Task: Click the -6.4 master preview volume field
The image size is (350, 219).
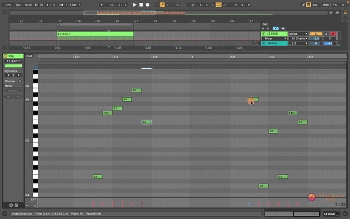Action: tap(329, 43)
